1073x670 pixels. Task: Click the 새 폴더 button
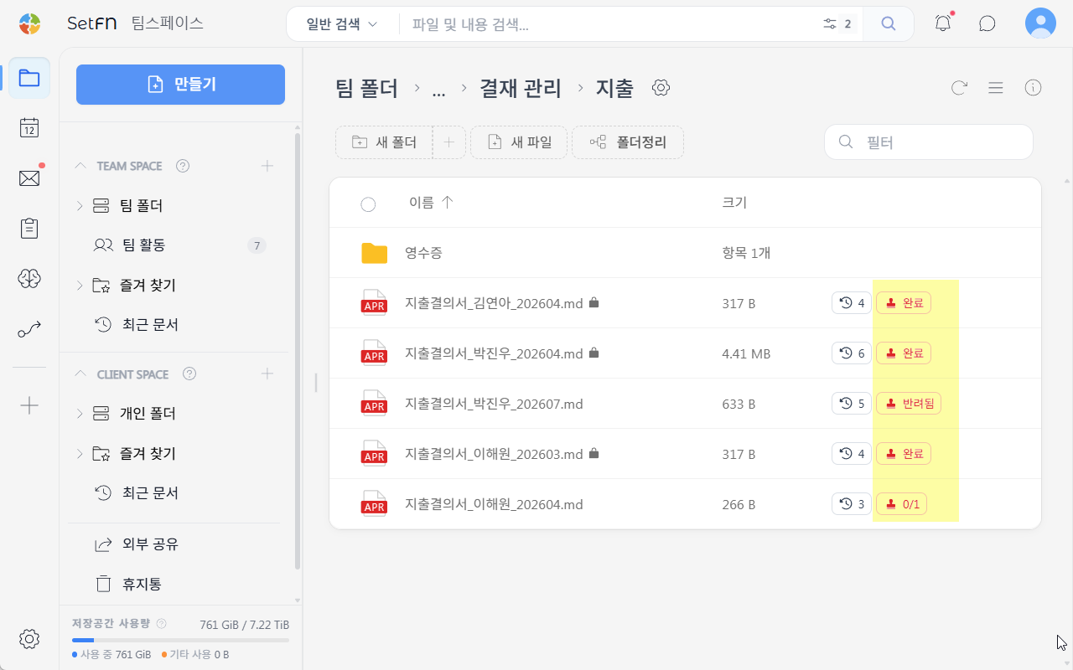(384, 142)
